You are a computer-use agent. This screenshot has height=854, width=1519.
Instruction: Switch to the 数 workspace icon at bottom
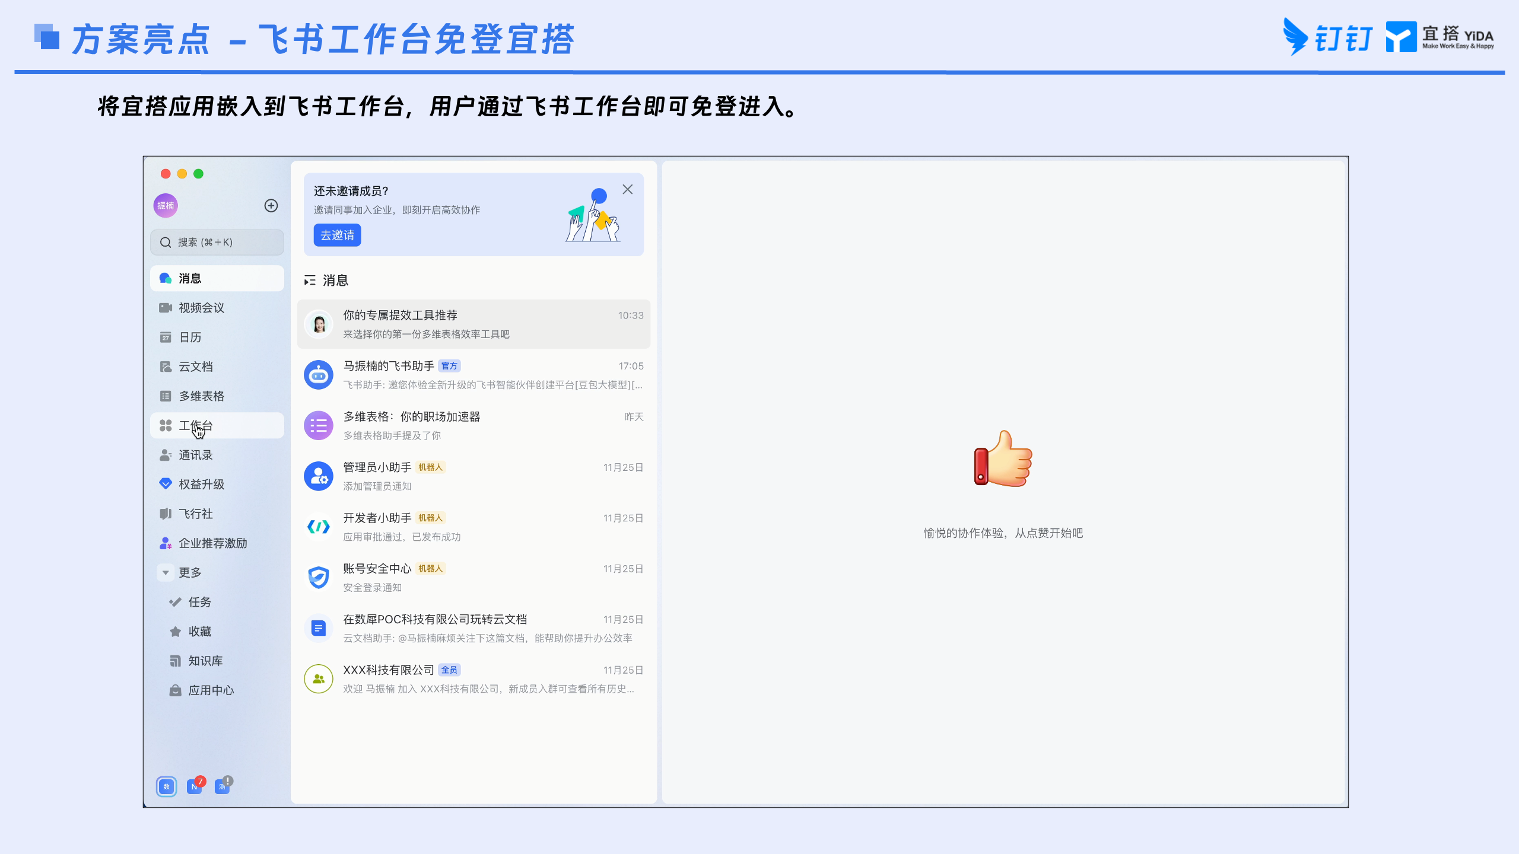(x=167, y=786)
